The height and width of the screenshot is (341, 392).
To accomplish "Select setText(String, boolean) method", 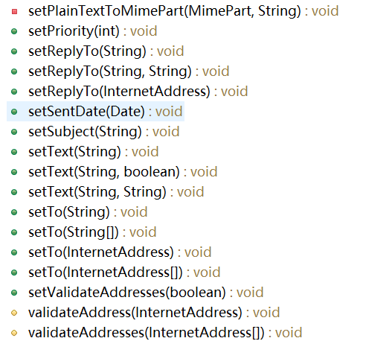I will pos(123,172).
